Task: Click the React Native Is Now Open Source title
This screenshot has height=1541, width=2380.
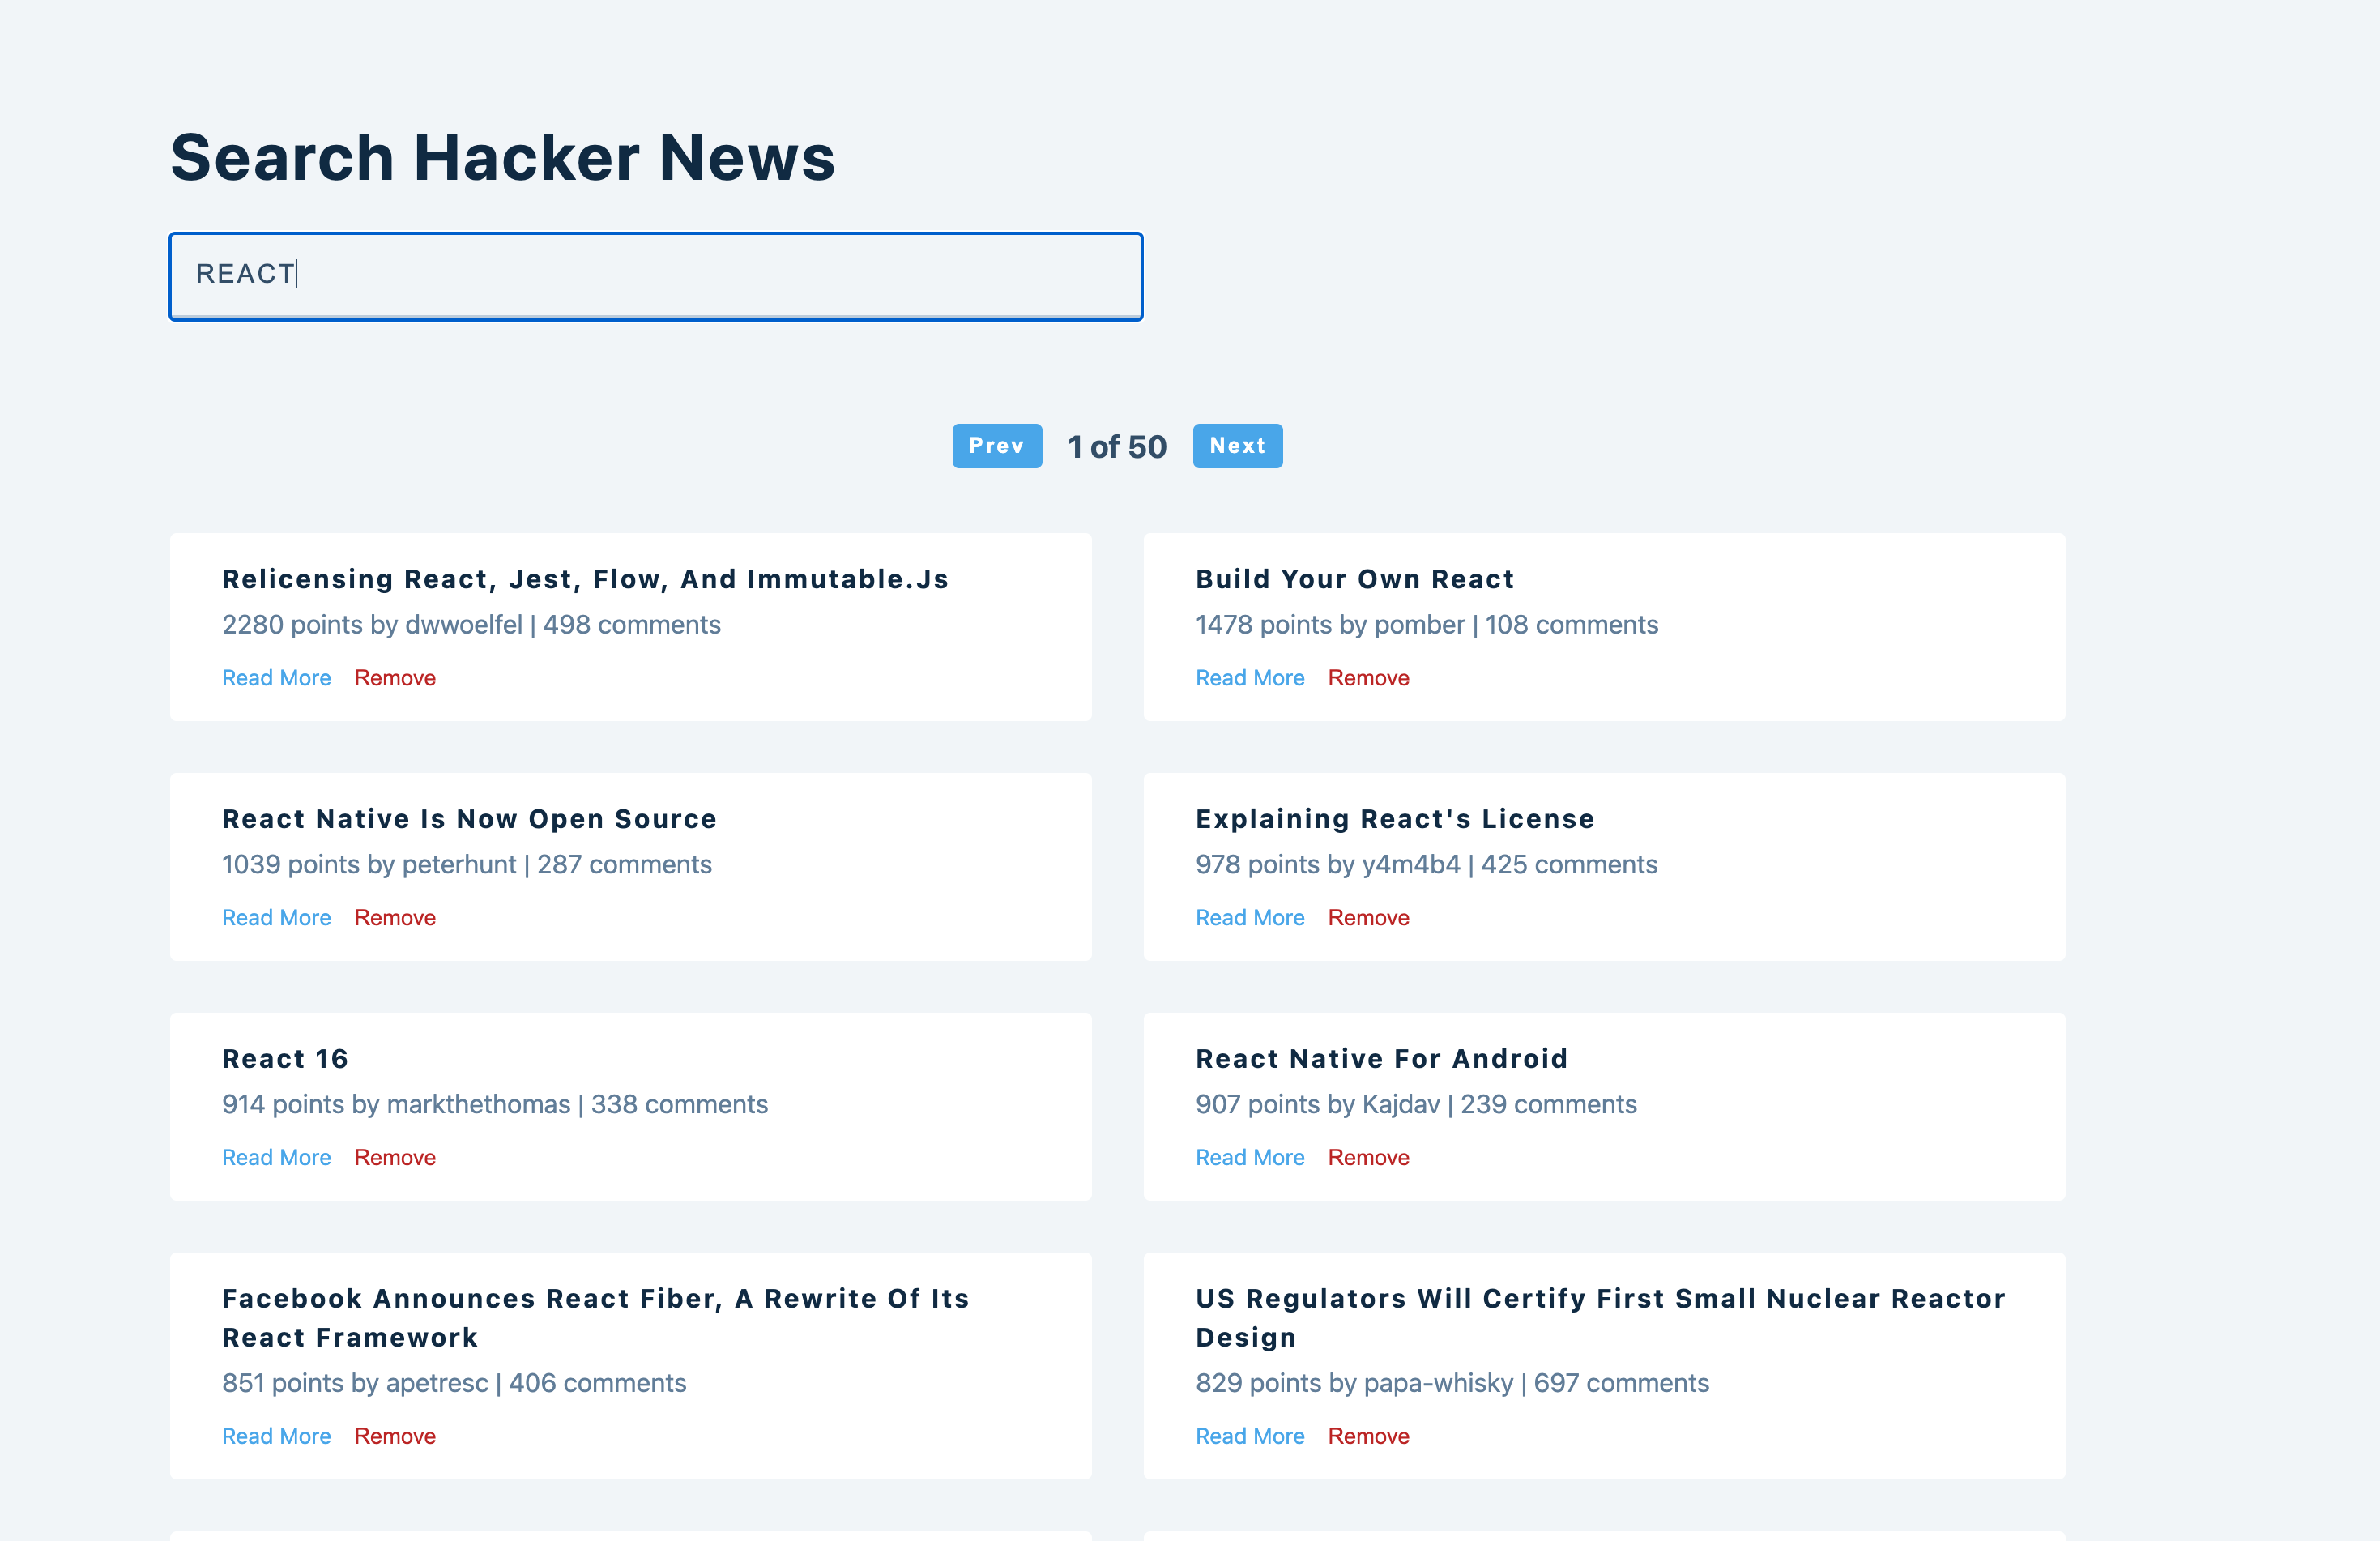Action: click(x=469, y=819)
